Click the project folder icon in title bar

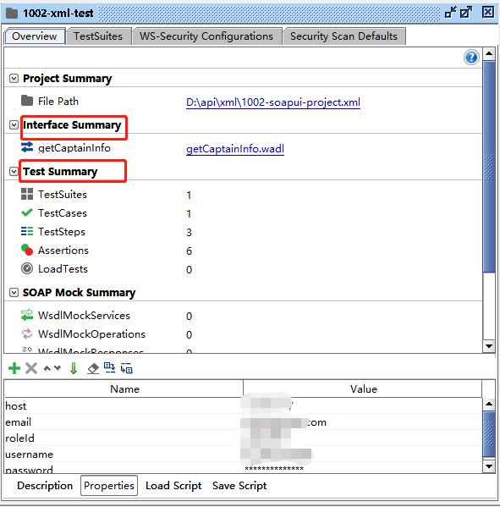12,14
